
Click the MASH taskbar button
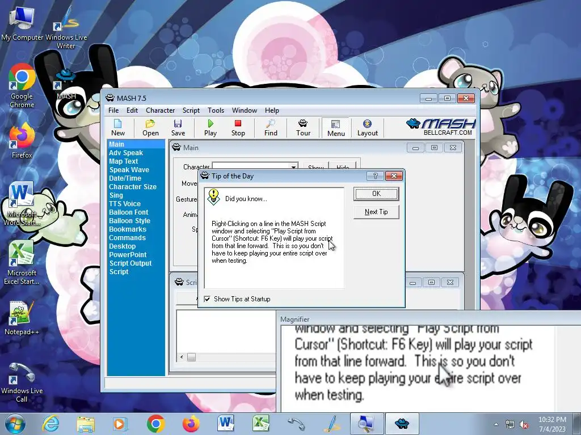point(402,424)
